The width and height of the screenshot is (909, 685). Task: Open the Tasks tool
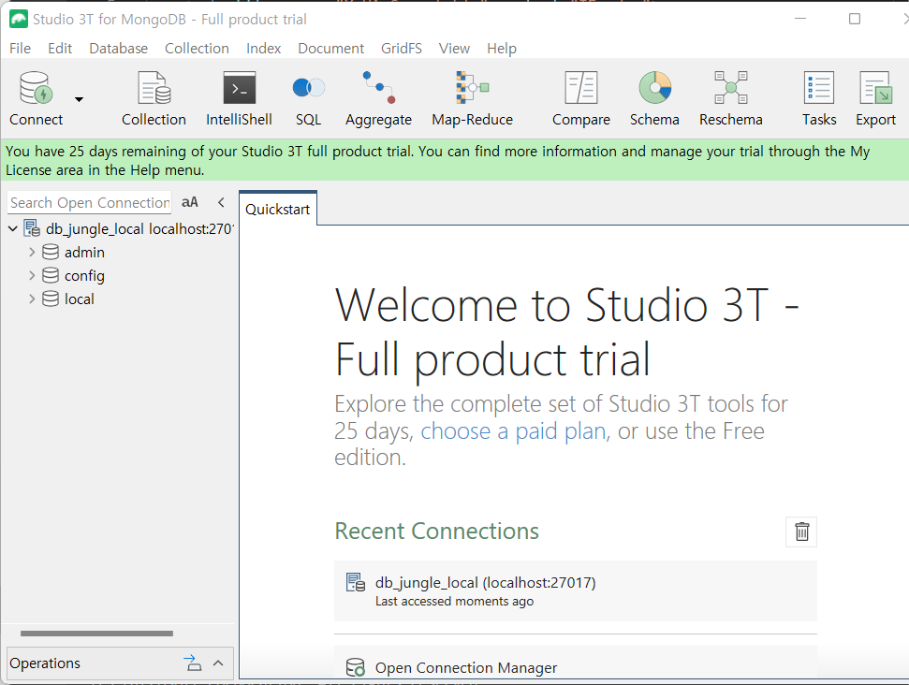[x=819, y=98]
